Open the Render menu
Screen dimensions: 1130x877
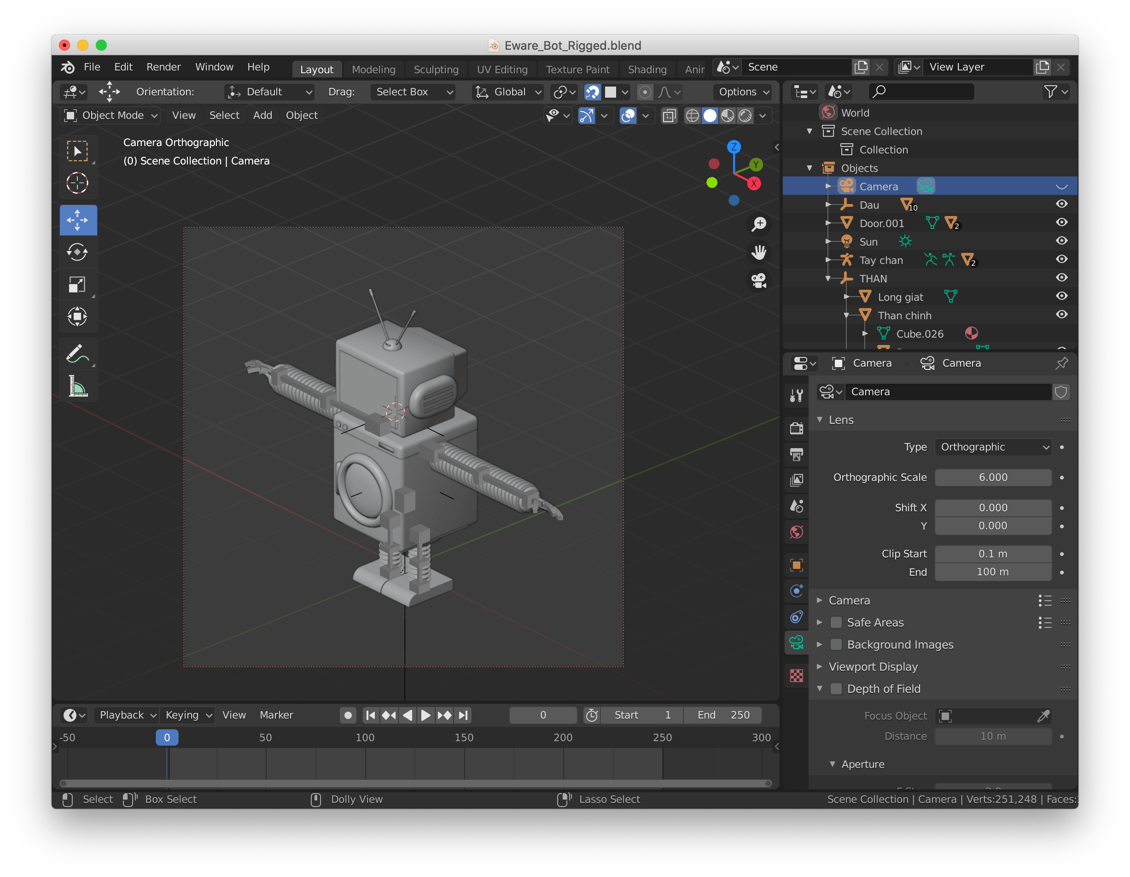163,67
